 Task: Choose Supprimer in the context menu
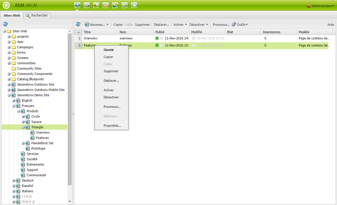[111, 71]
